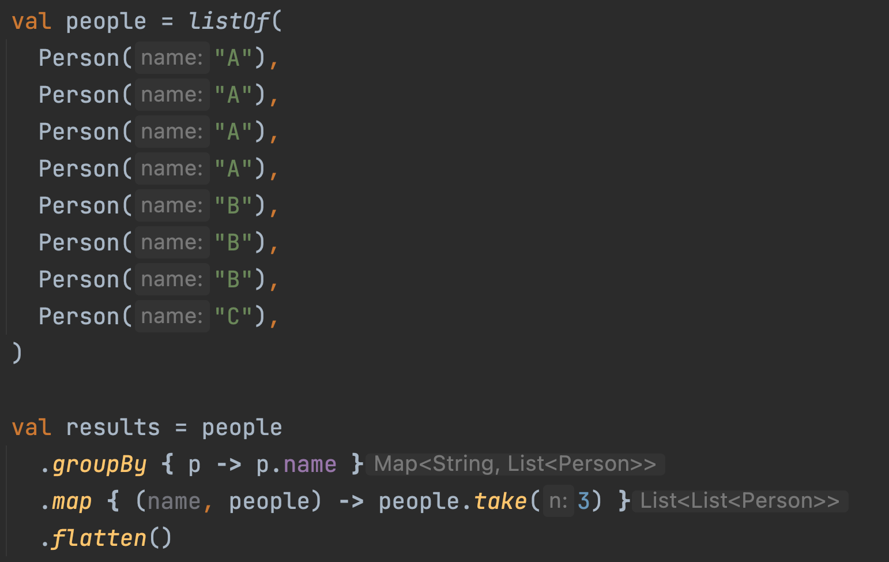
Task: Click the map method call
Action: tap(72, 501)
